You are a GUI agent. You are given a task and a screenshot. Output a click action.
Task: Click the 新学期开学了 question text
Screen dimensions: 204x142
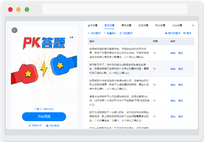tap(119, 69)
